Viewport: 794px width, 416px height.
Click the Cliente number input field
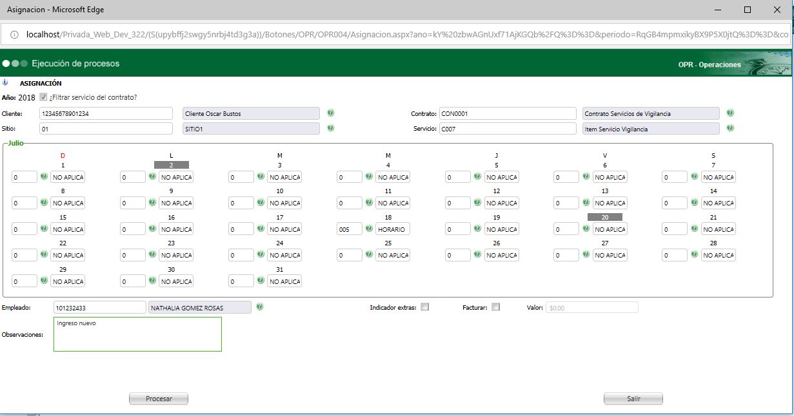[x=106, y=113]
